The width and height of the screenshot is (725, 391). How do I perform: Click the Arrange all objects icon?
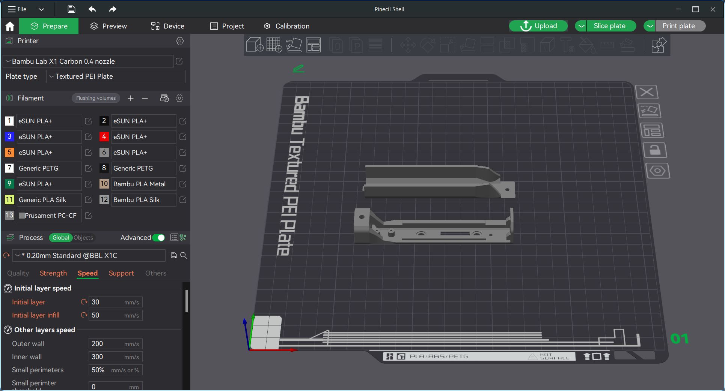314,45
